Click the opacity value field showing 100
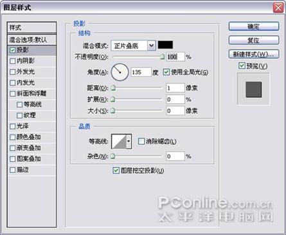Screen dimensions: 286x235 (x=175, y=57)
